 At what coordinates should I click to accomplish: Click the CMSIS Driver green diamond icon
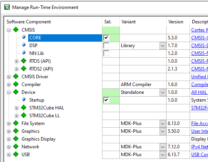[x=16, y=76]
